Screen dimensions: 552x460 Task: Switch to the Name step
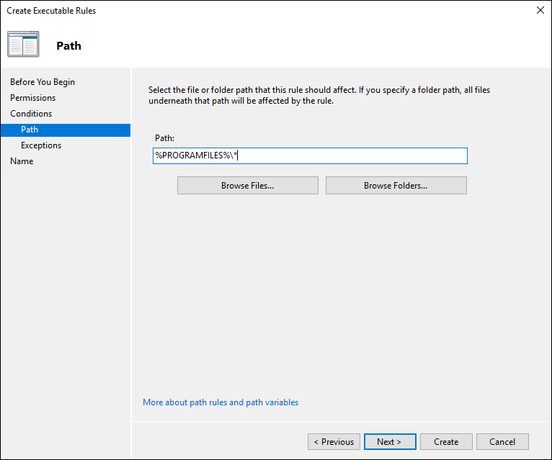(x=22, y=161)
